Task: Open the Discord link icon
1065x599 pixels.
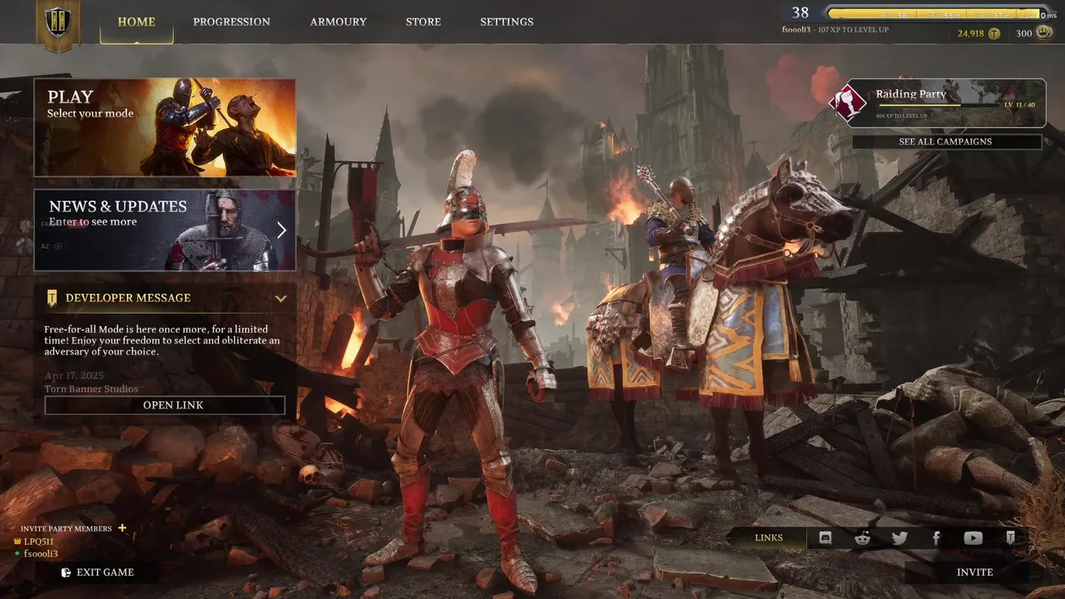Action: 825,538
